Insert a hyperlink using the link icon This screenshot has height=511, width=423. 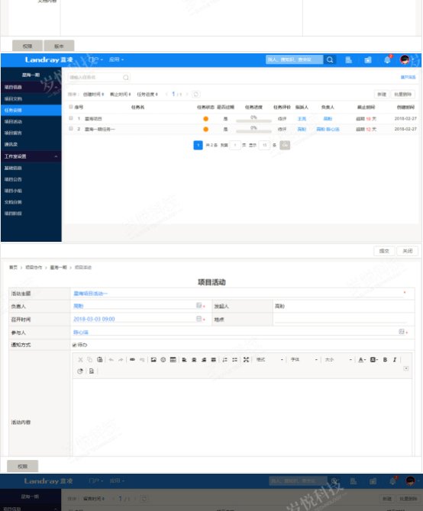(132, 359)
